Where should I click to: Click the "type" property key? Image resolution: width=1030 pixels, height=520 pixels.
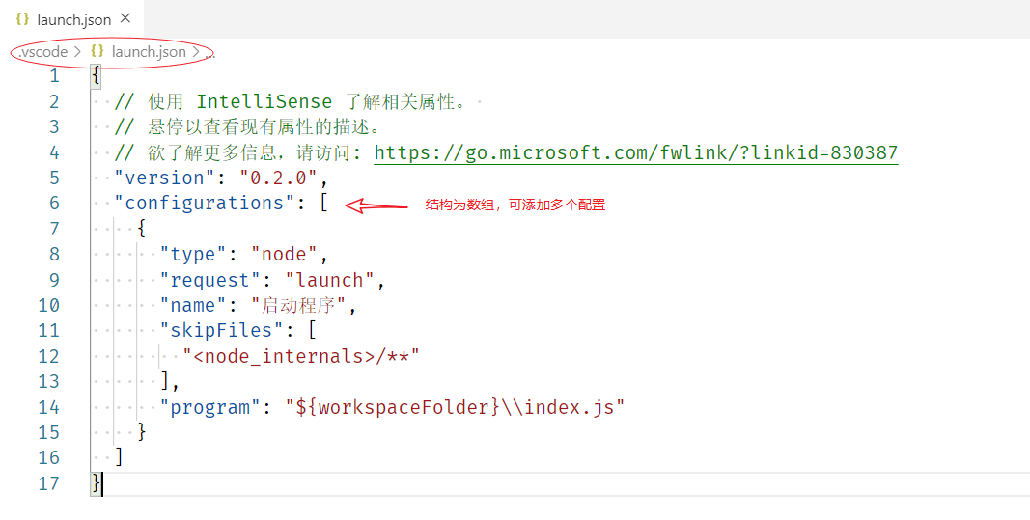click(193, 254)
